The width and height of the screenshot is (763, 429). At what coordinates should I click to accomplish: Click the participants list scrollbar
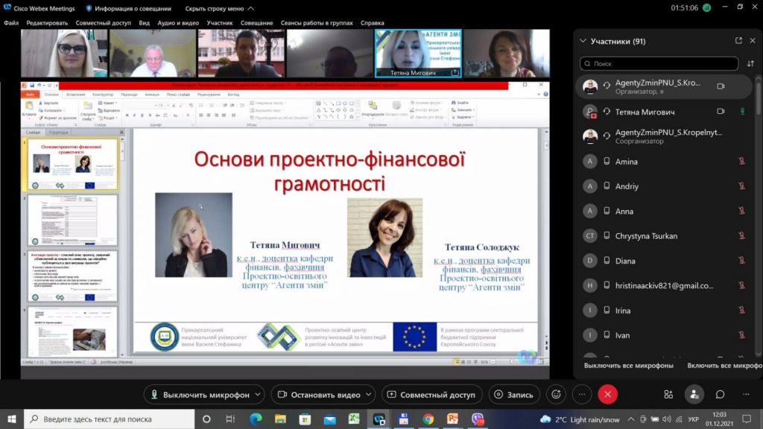pyautogui.click(x=758, y=98)
